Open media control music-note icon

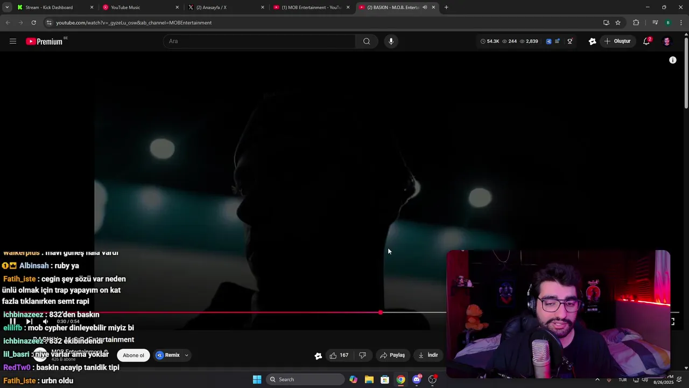(x=655, y=23)
